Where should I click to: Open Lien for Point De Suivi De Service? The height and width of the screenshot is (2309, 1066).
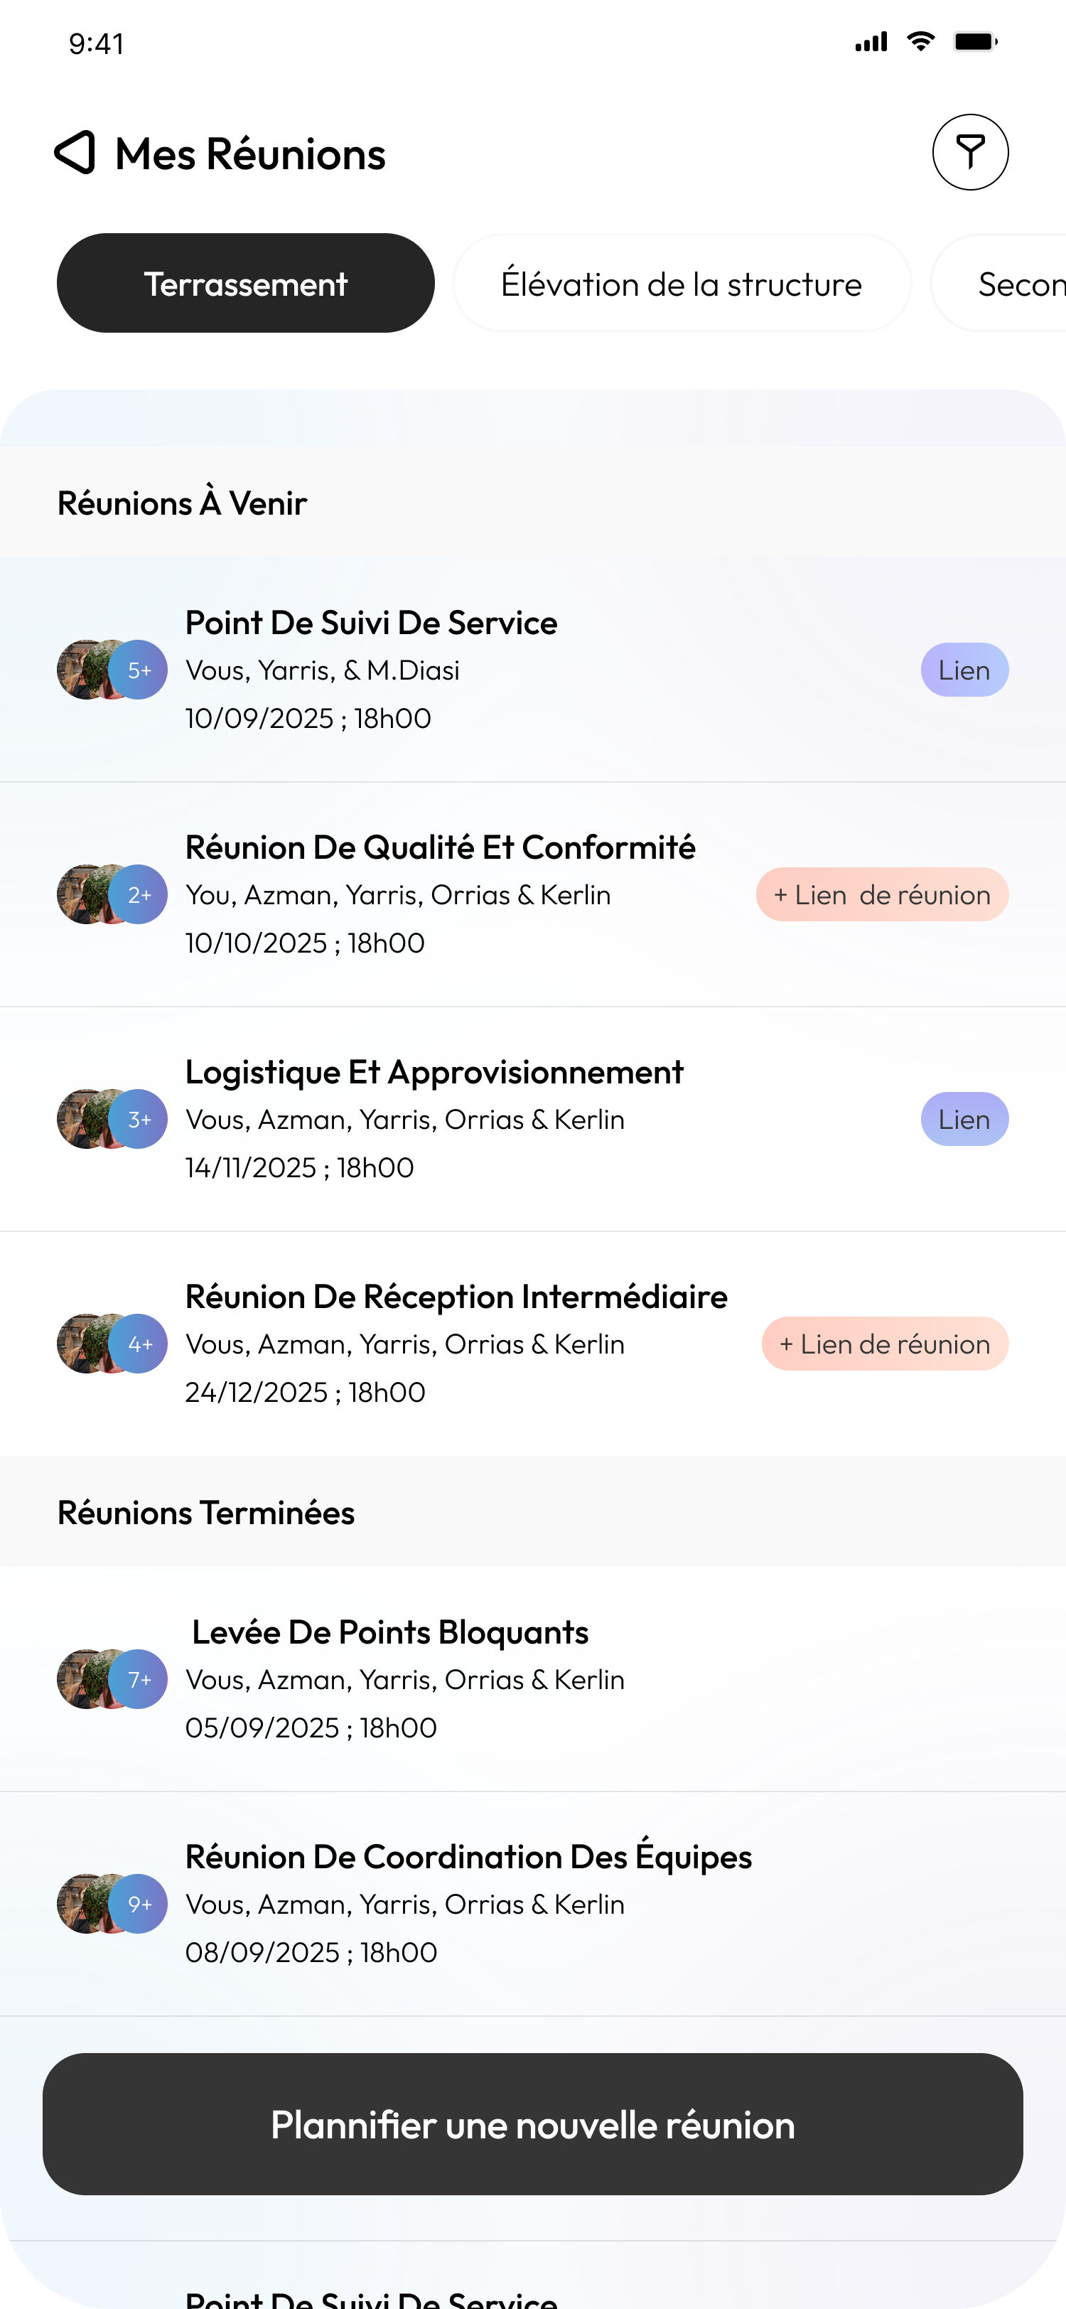click(x=964, y=670)
